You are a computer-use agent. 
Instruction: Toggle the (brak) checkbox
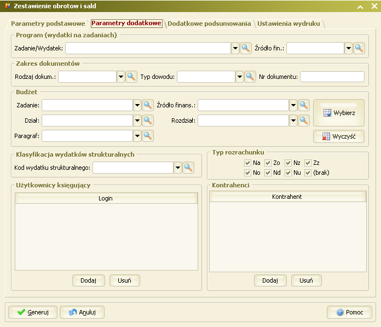tap(308, 173)
